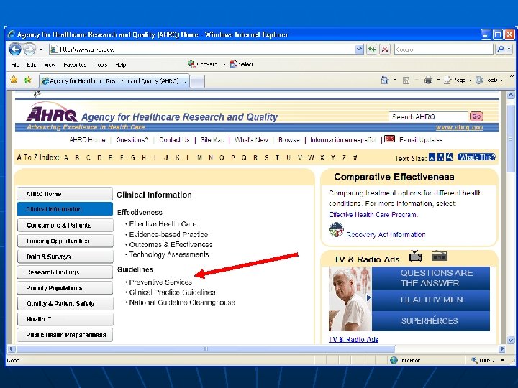
Task: Click the vertical scrollbar down arrow
Action: pyautogui.click(x=510, y=340)
